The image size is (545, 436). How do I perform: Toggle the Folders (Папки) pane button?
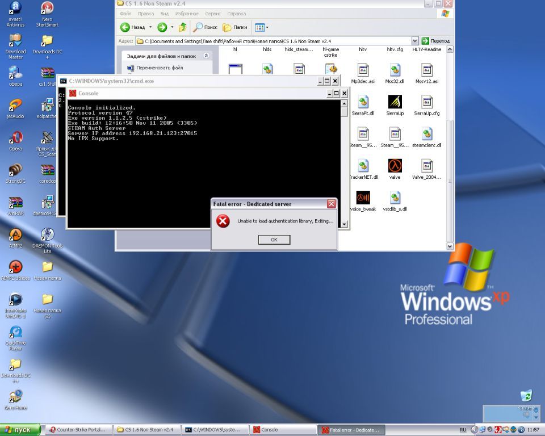tap(235, 27)
